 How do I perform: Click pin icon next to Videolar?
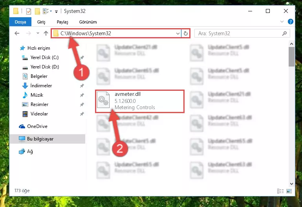click(x=82, y=114)
